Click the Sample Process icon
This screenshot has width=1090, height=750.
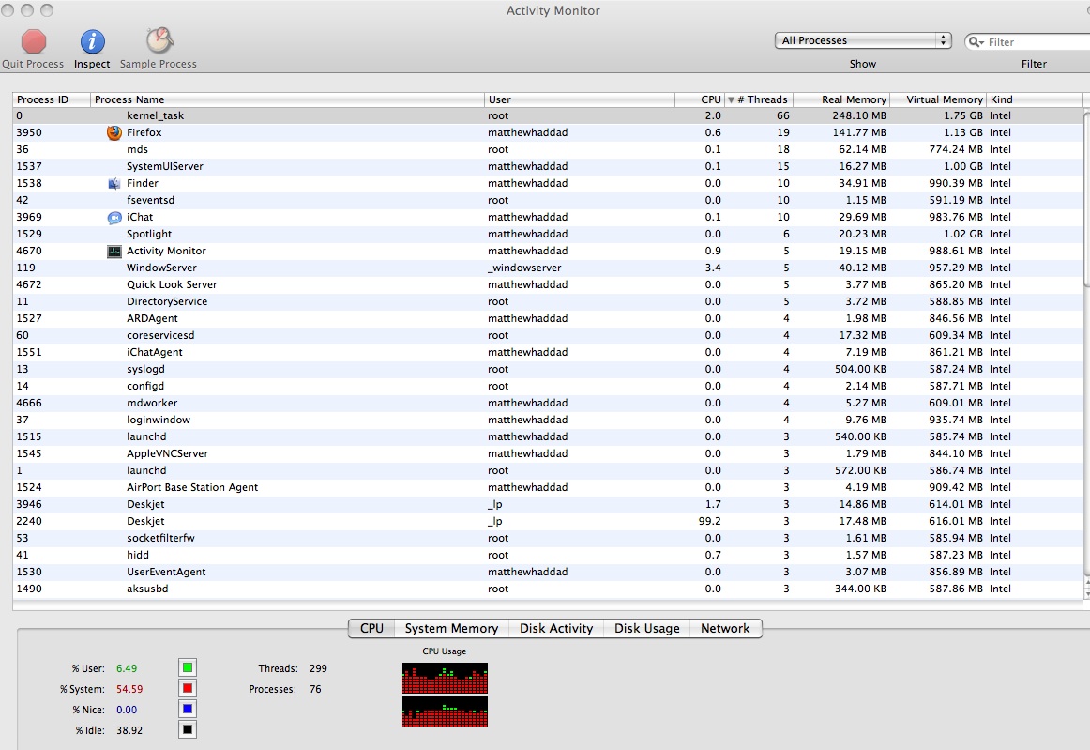pos(159,40)
